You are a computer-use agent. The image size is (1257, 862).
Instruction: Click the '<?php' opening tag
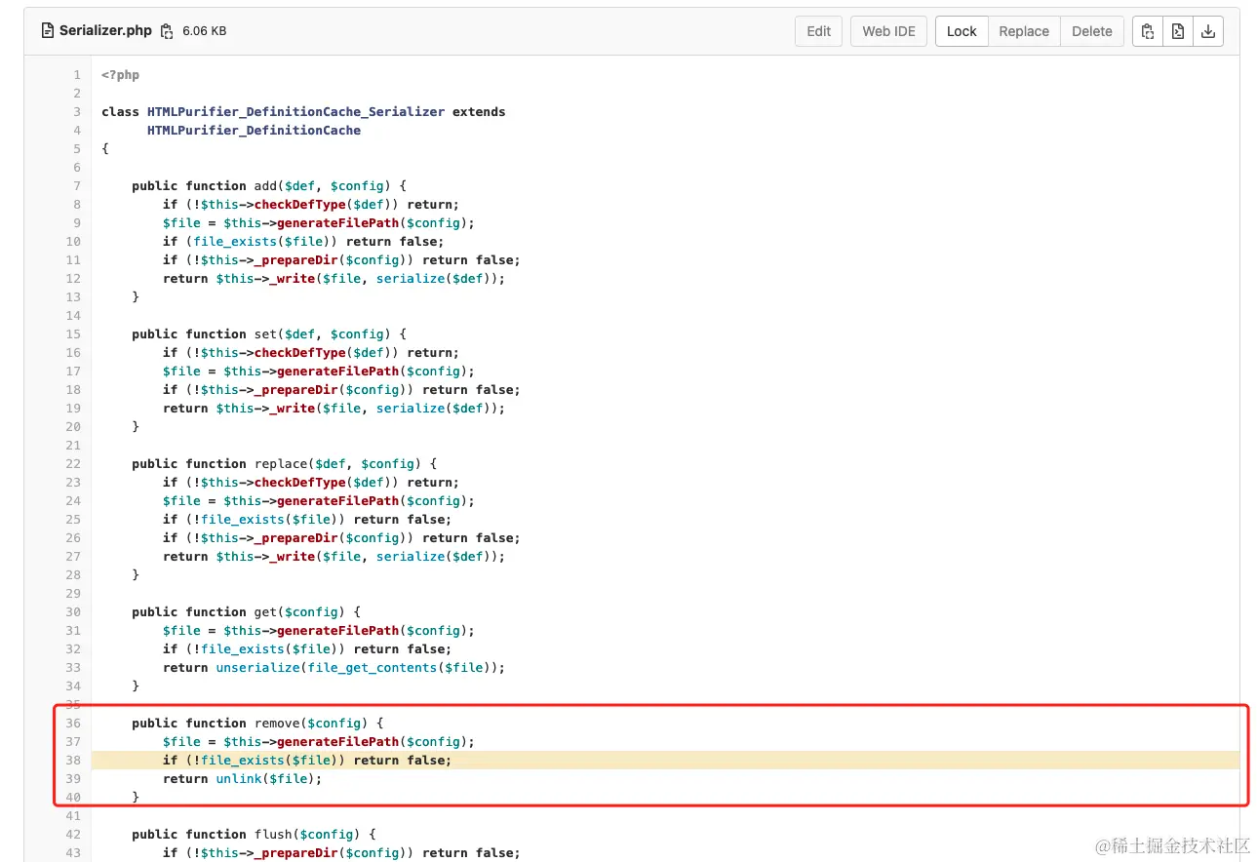point(121,75)
